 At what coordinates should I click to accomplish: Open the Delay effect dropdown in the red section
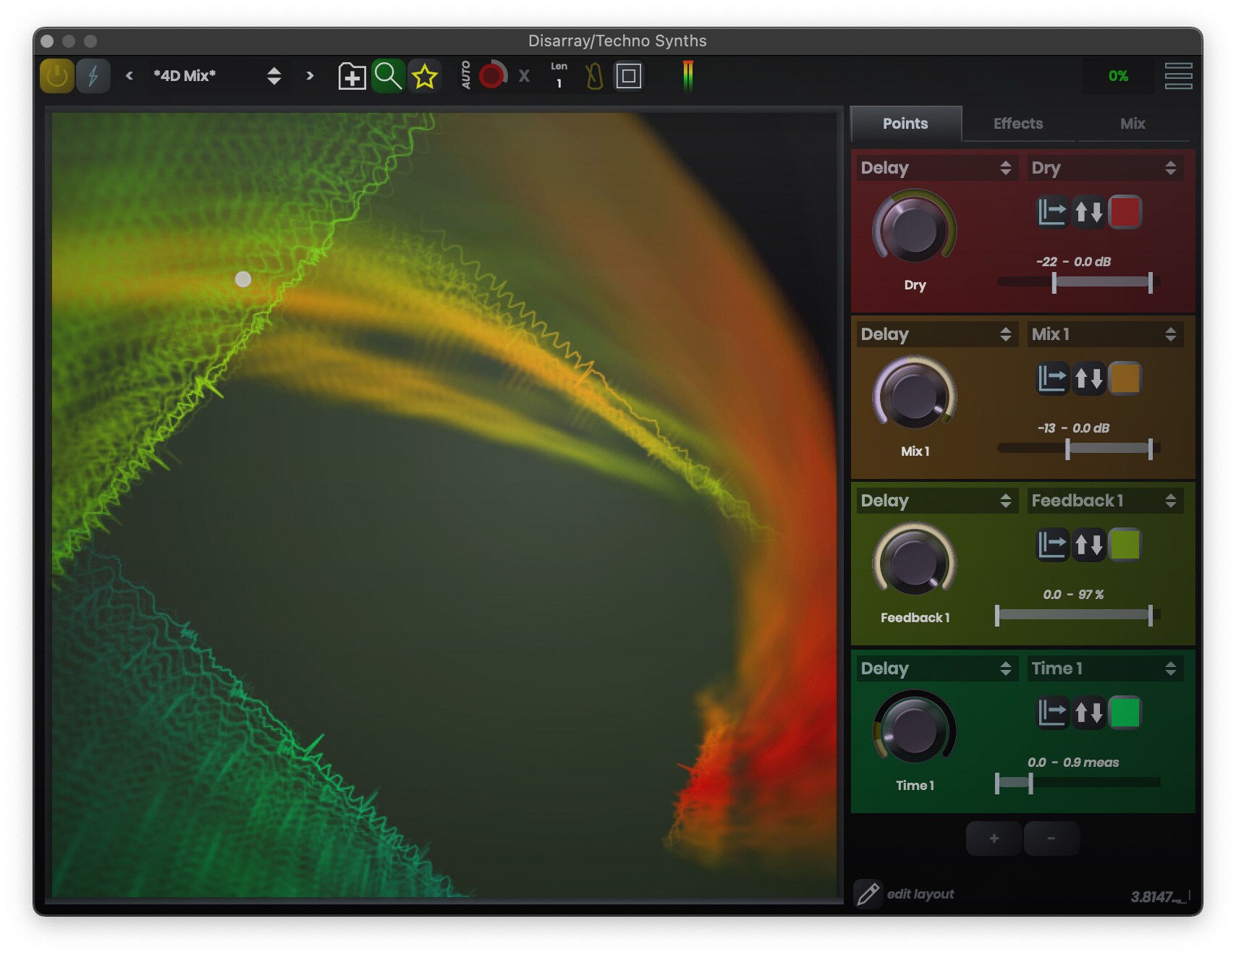(936, 168)
